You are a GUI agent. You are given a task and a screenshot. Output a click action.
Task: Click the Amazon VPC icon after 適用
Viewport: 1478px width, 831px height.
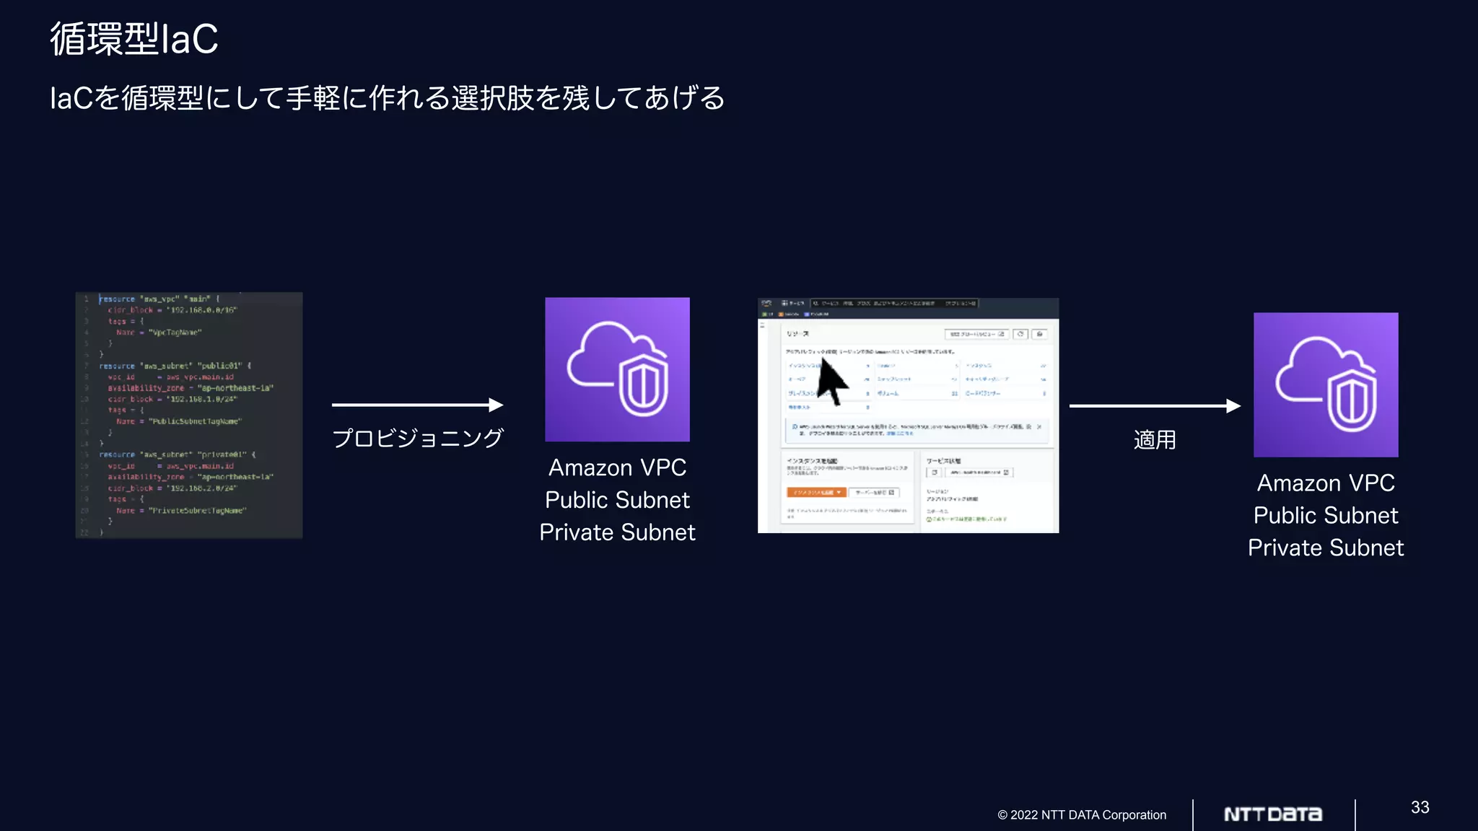tap(1326, 384)
